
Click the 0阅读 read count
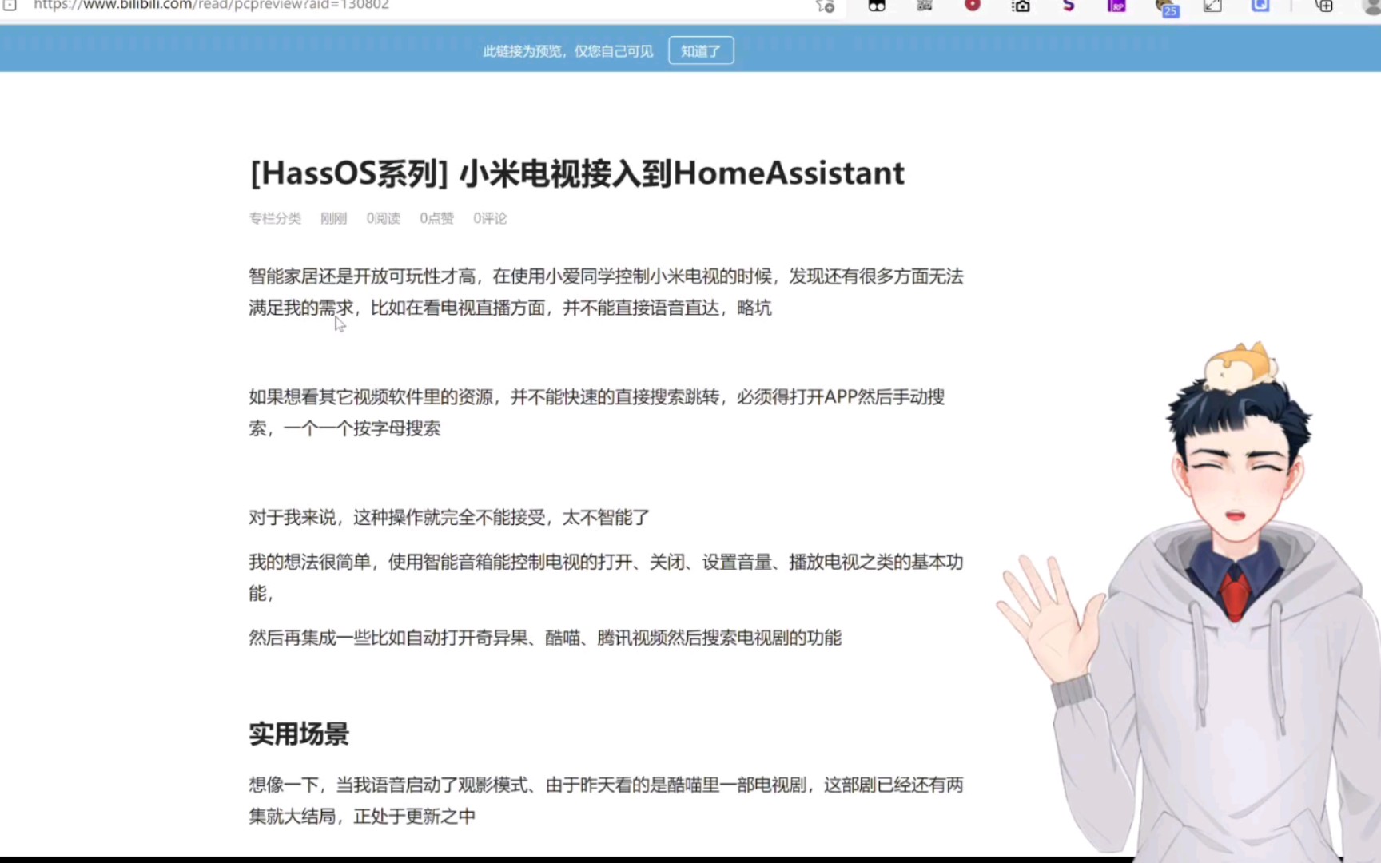tap(383, 218)
